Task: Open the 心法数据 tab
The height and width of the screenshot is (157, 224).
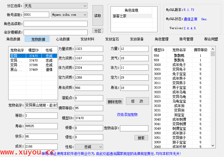Action: pos(63,39)
